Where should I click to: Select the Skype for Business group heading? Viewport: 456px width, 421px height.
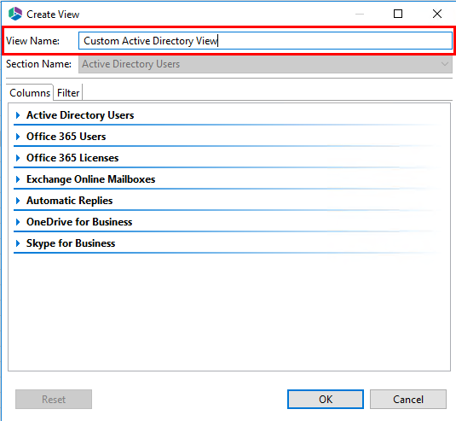[71, 243]
